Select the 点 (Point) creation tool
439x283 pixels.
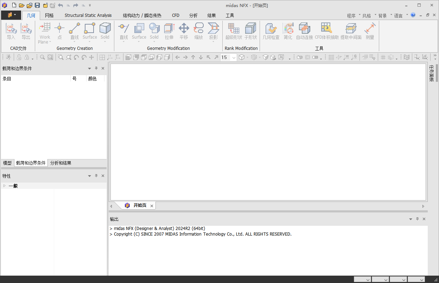coord(59,31)
